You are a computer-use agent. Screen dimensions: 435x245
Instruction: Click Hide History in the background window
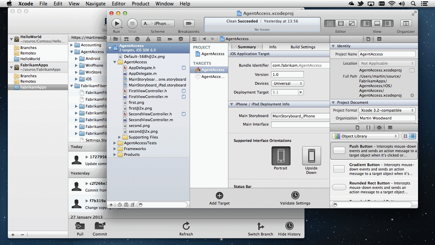tap(289, 229)
